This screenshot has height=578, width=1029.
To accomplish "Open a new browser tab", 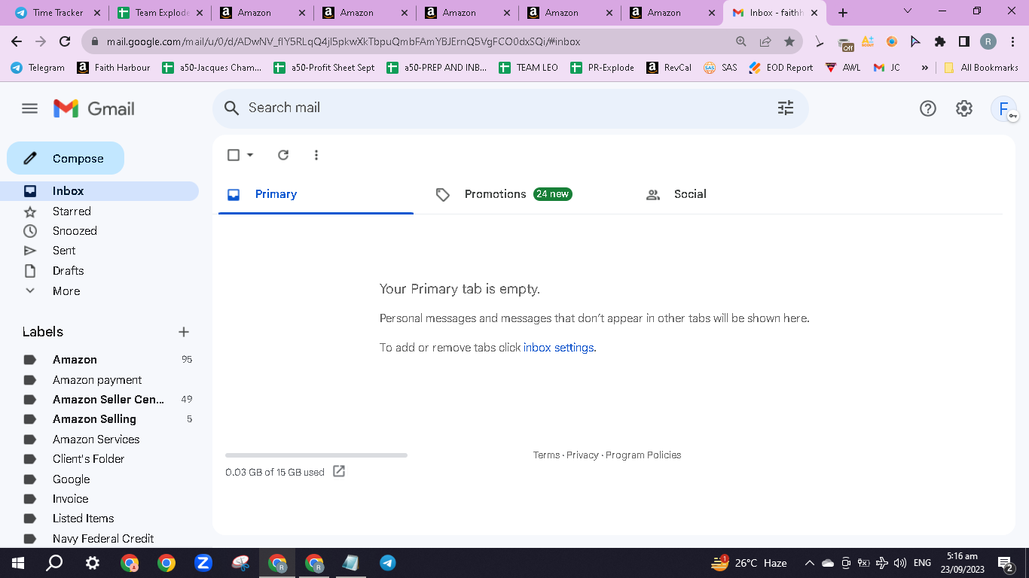I will click(x=843, y=13).
